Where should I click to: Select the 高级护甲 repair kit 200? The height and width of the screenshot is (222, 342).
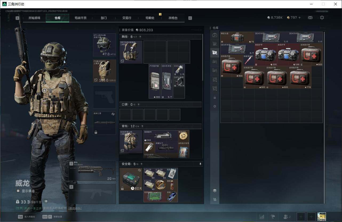coord(266,54)
